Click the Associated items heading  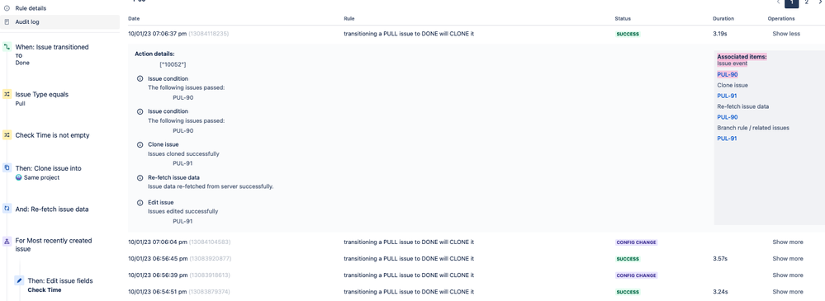[x=742, y=56]
